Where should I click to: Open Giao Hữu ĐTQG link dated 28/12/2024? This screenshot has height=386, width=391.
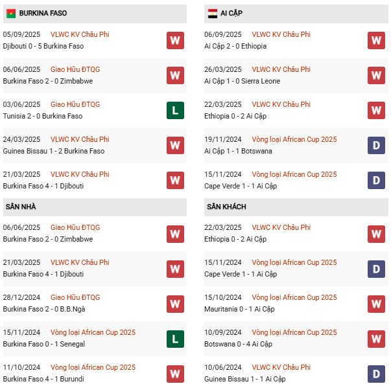point(75,297)
